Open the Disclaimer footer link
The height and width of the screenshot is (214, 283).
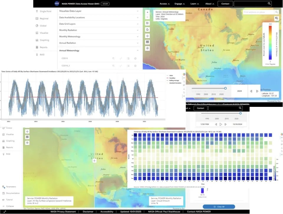point(88,212)
